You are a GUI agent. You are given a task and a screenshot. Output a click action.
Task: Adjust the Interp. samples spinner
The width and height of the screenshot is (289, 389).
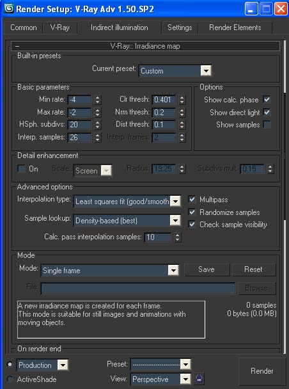pyautogui.click(x=98, y=138)
